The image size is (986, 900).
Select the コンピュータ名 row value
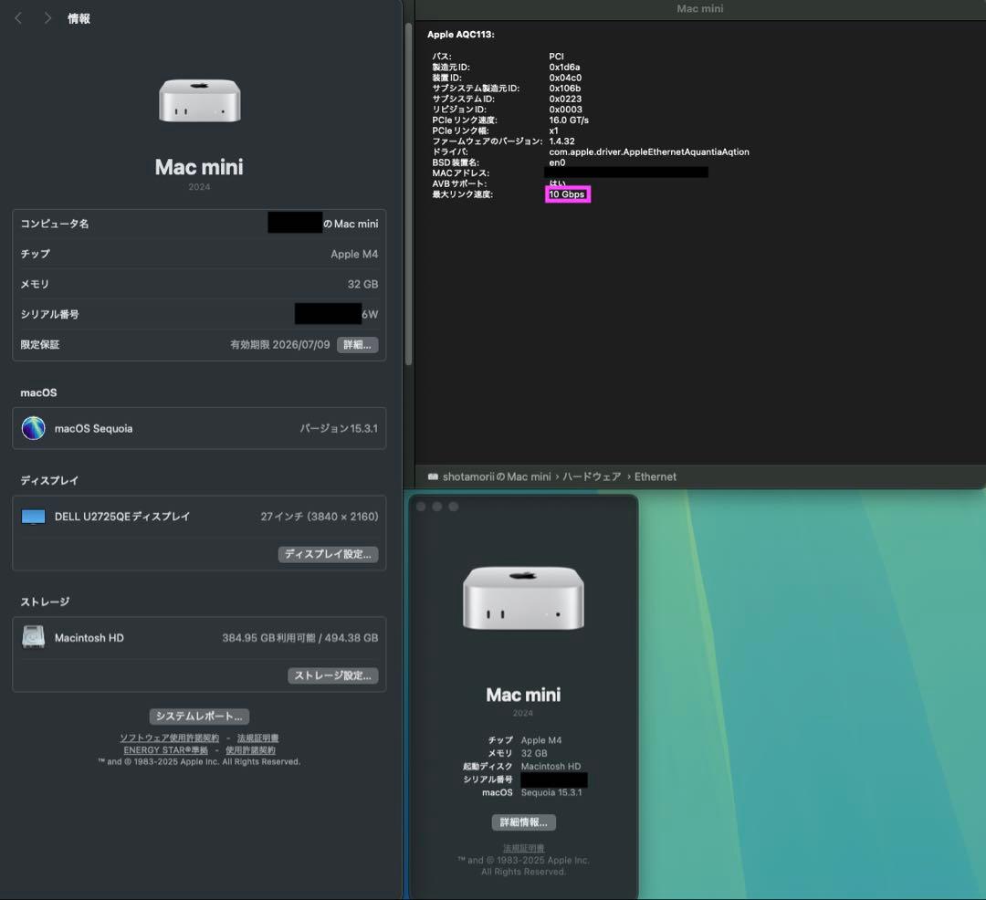coord(323,223)
